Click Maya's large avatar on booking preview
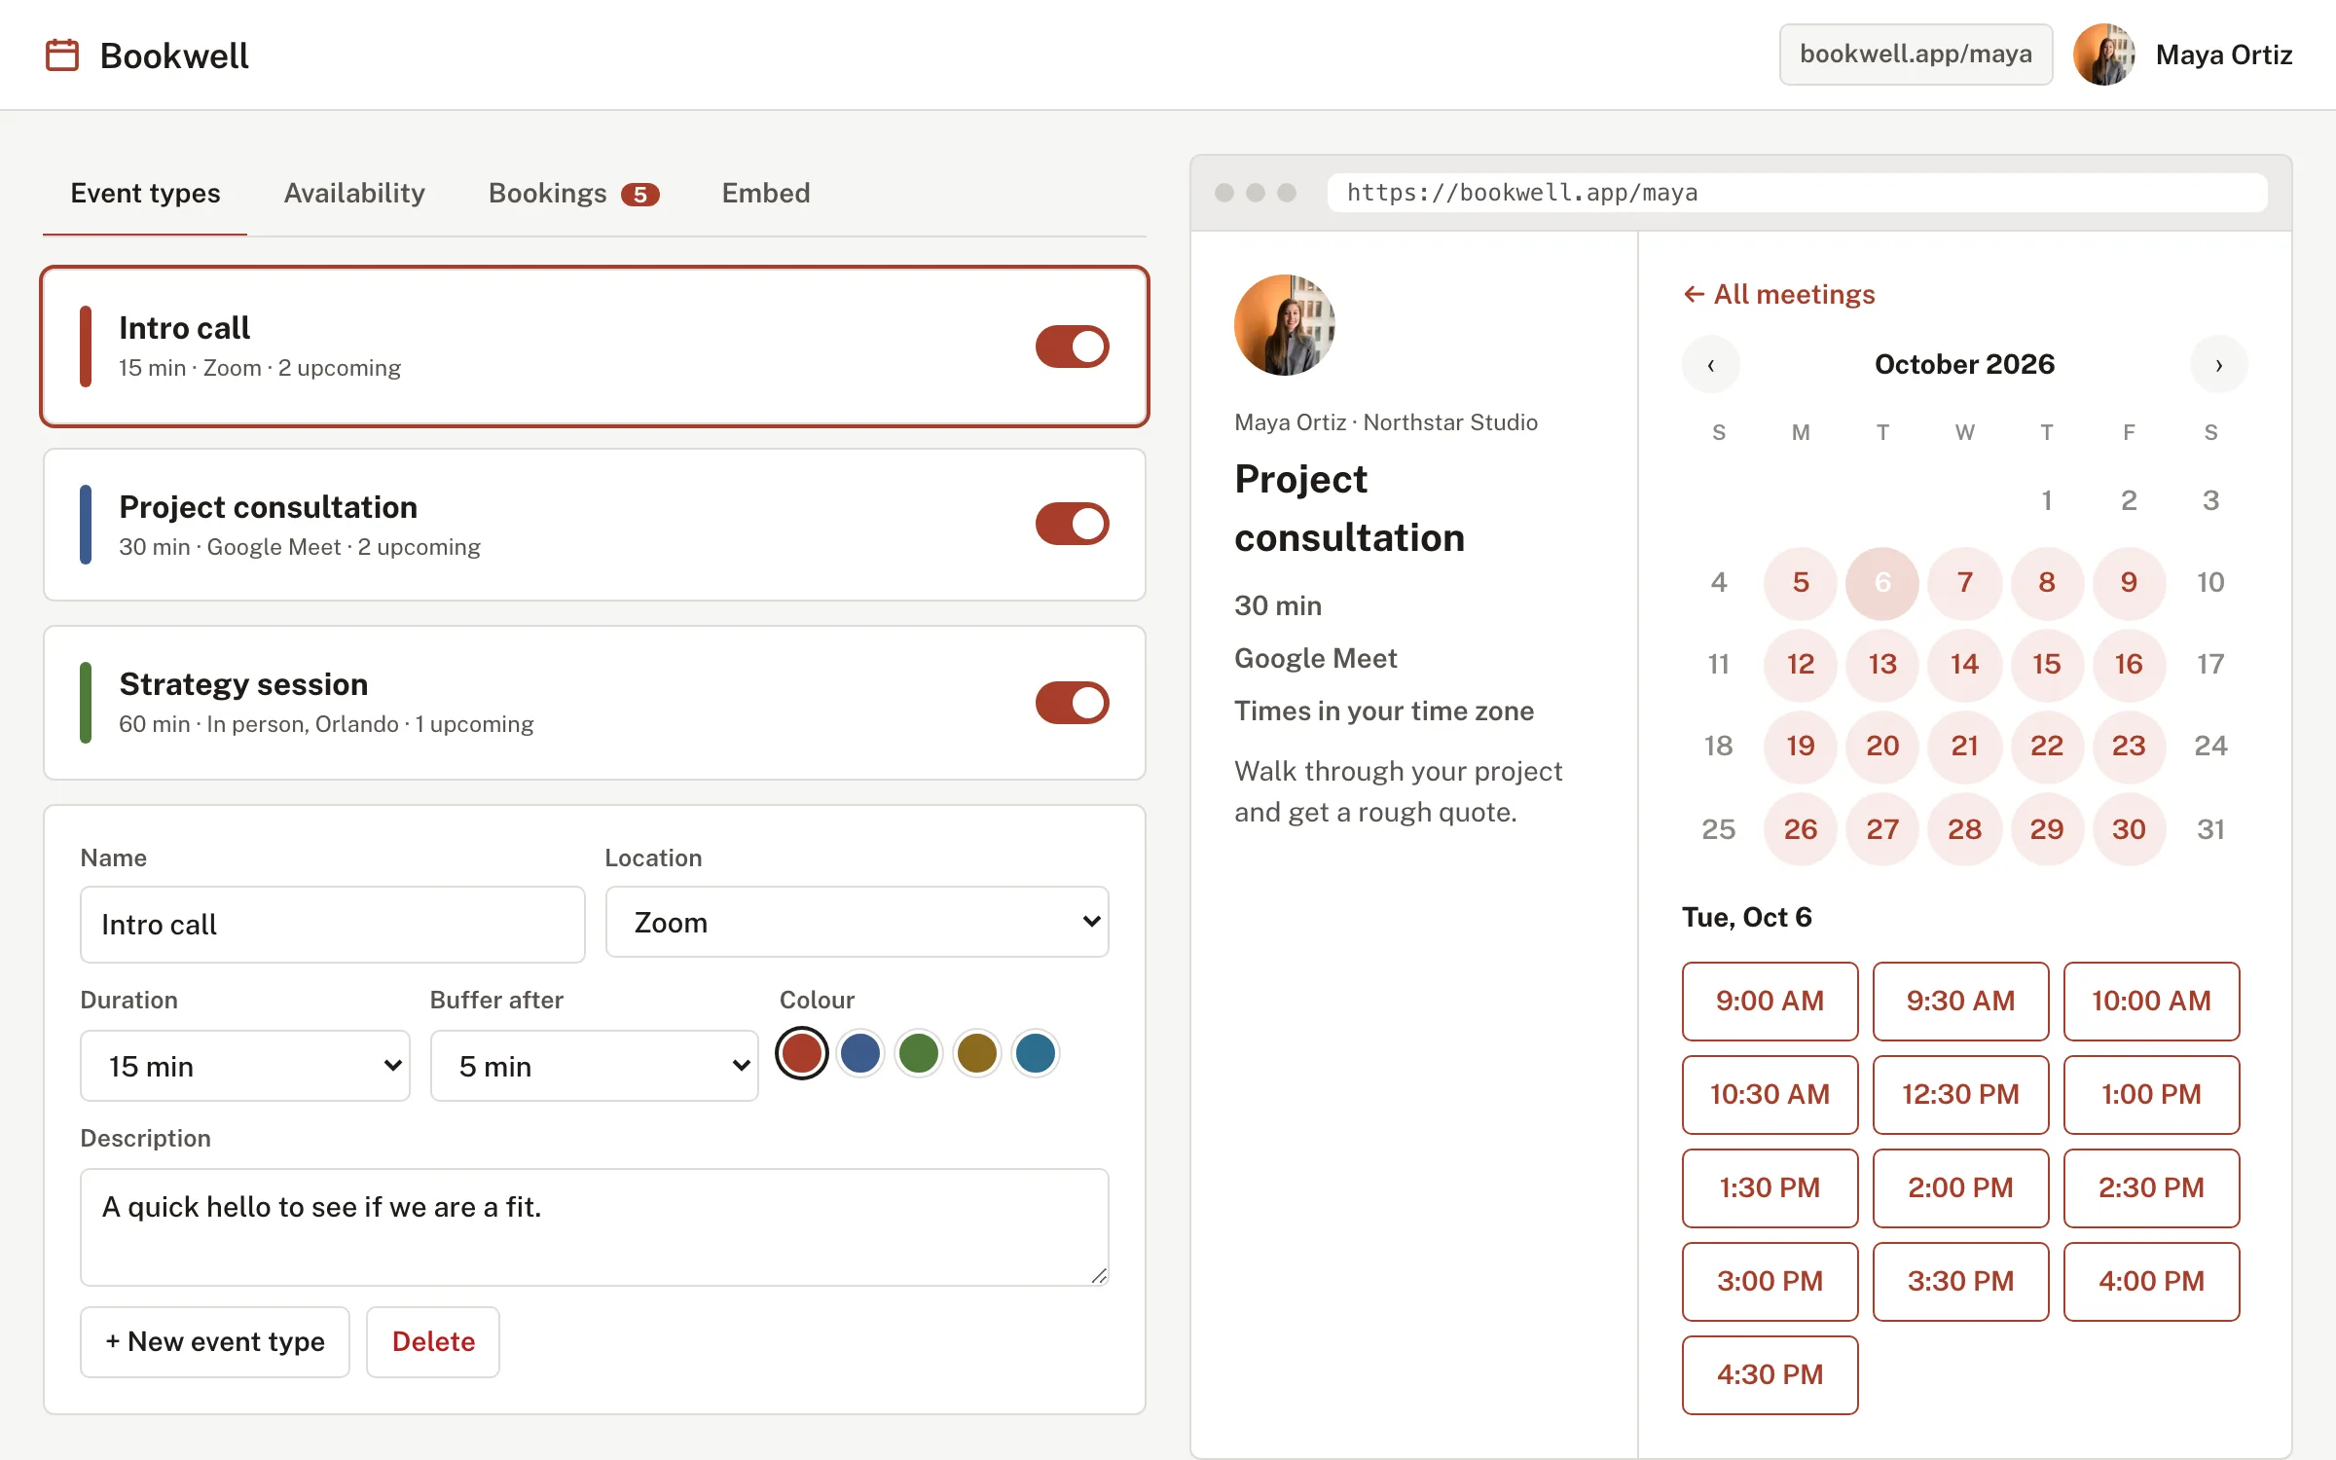 click(x=1285, y=325)
